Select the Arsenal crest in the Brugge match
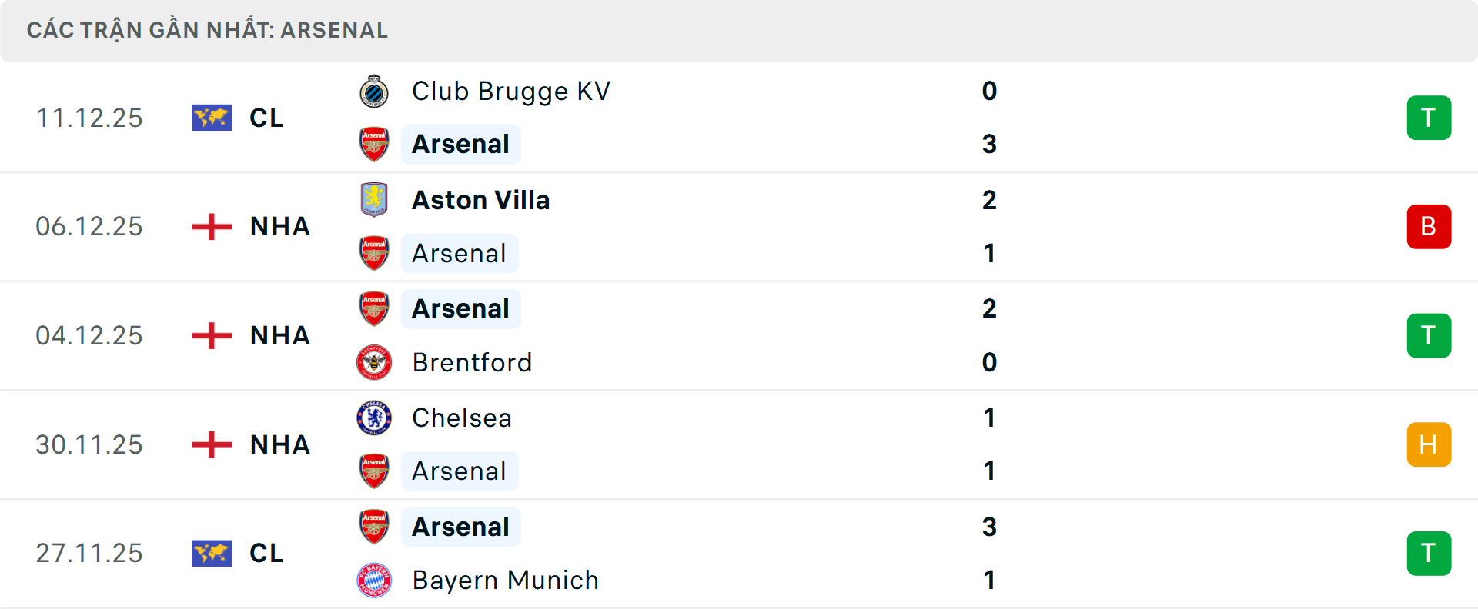Image resolution: width=1478 pixels, height=609 pixels. 375,144
